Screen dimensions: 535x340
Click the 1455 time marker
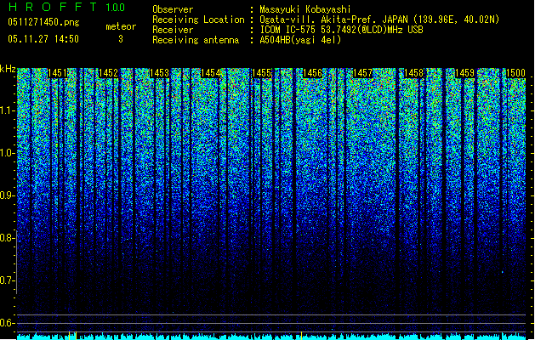coord(261,73)
